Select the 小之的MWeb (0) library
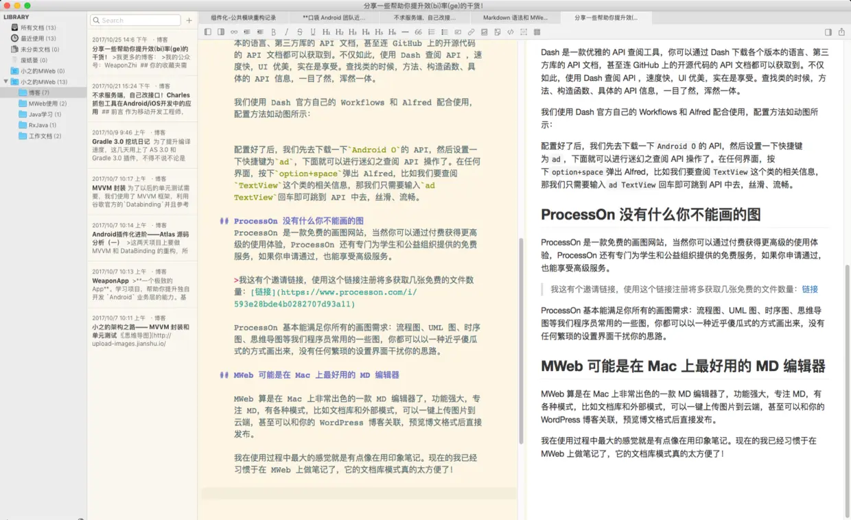Image resolution: width=851 pixels, height=520 pixels. 43,71
